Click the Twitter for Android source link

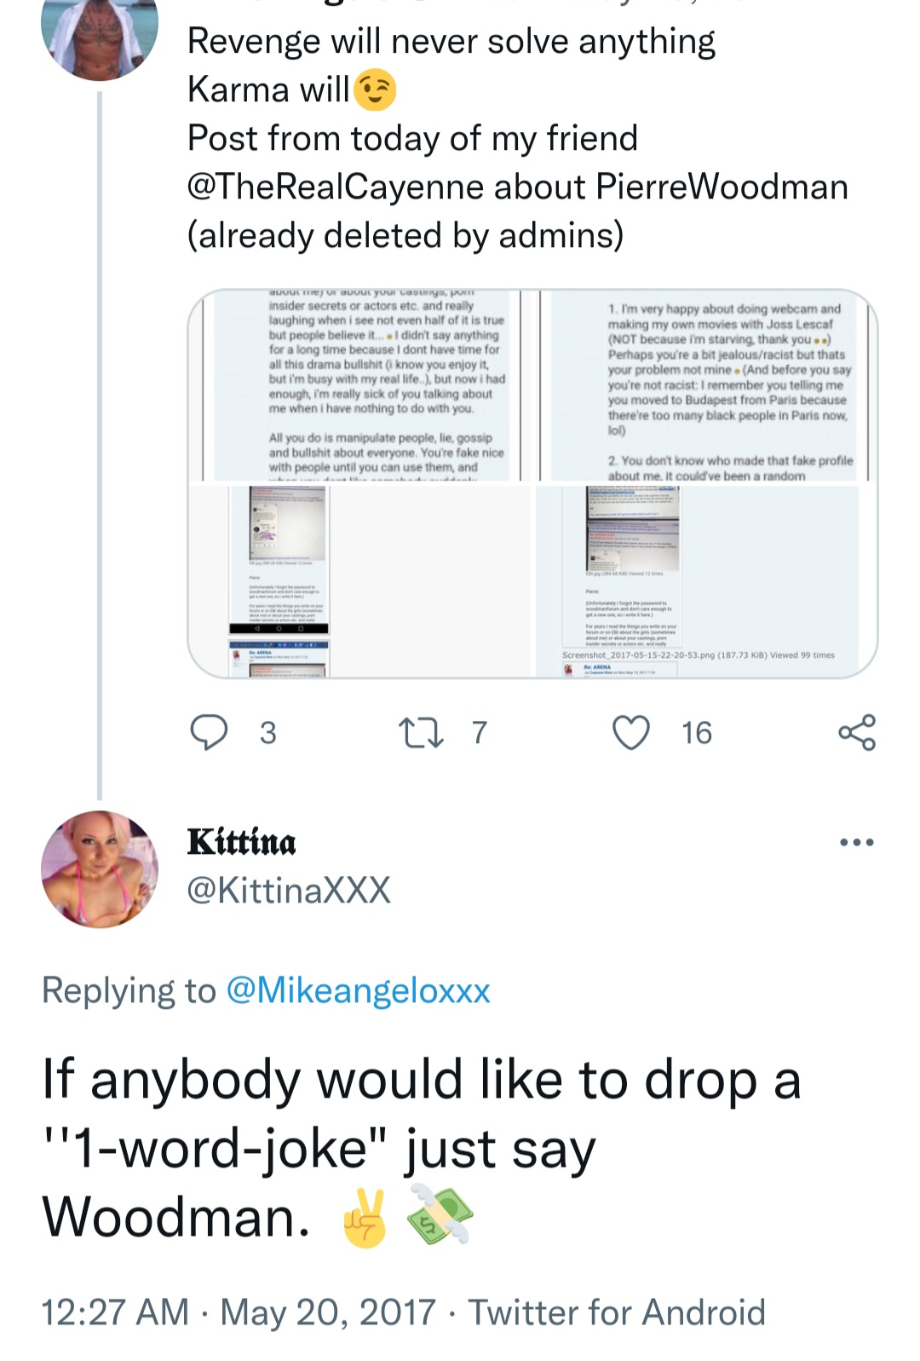click(617, 1312)
